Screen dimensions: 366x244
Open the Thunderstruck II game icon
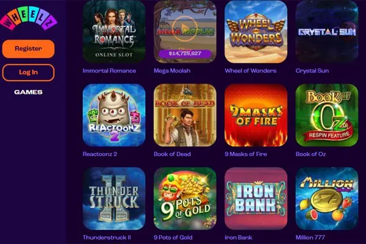point(114,198)
